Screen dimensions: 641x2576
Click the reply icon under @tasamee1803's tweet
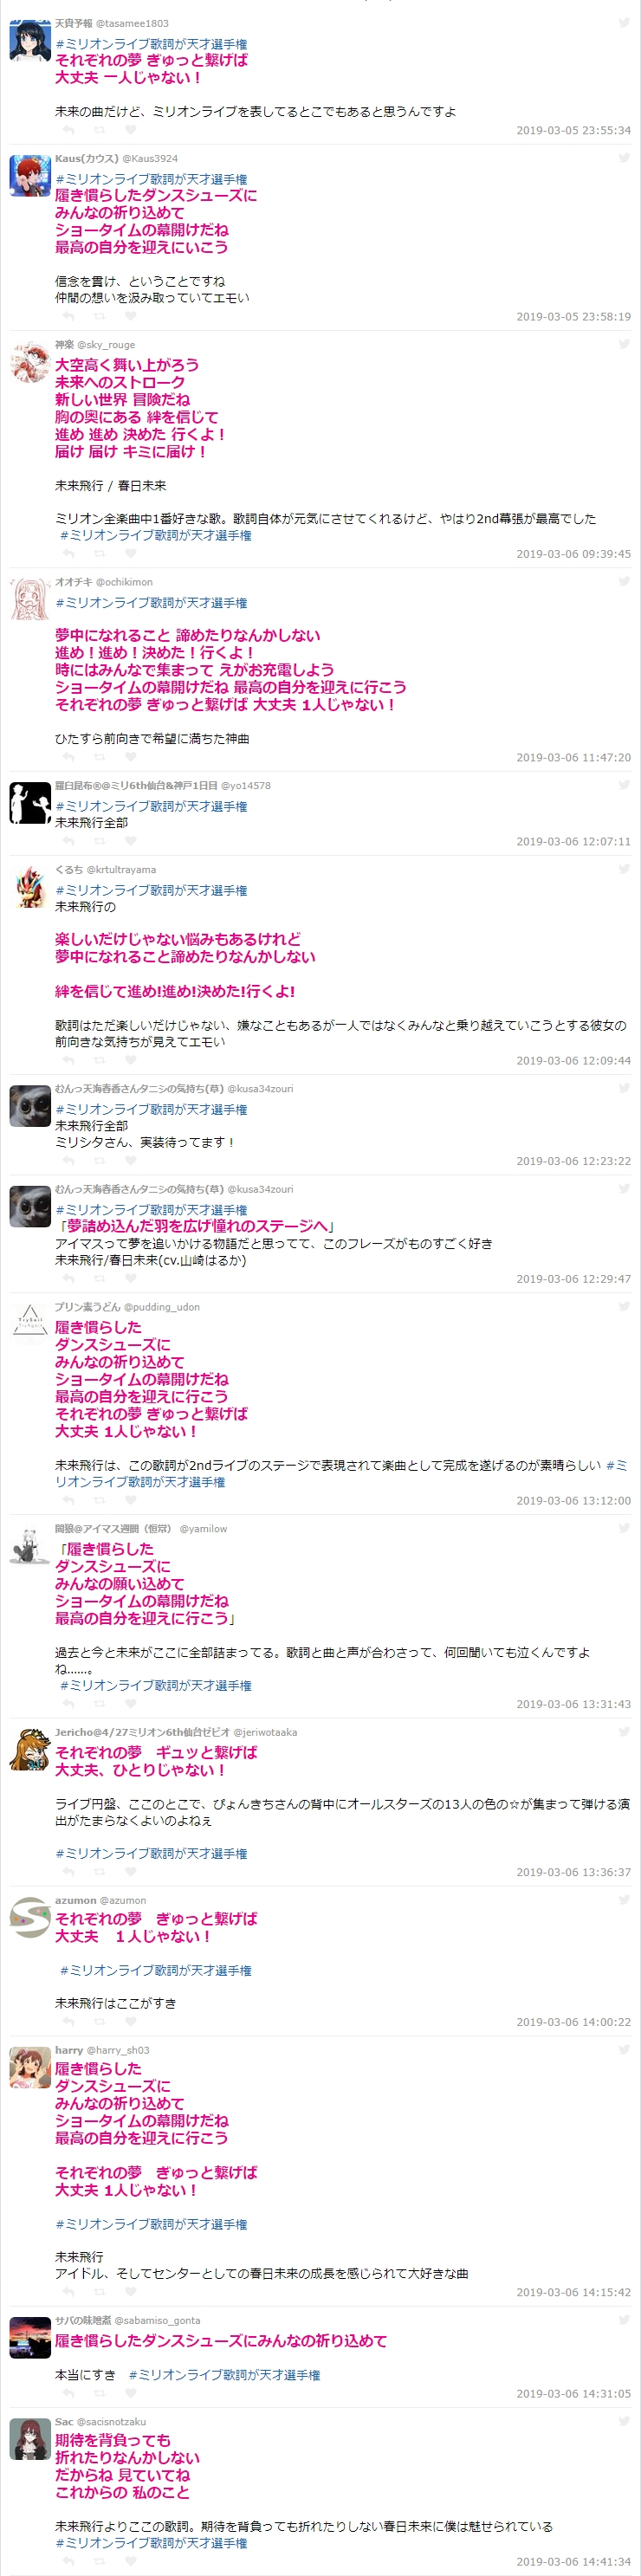coord(68,130)
